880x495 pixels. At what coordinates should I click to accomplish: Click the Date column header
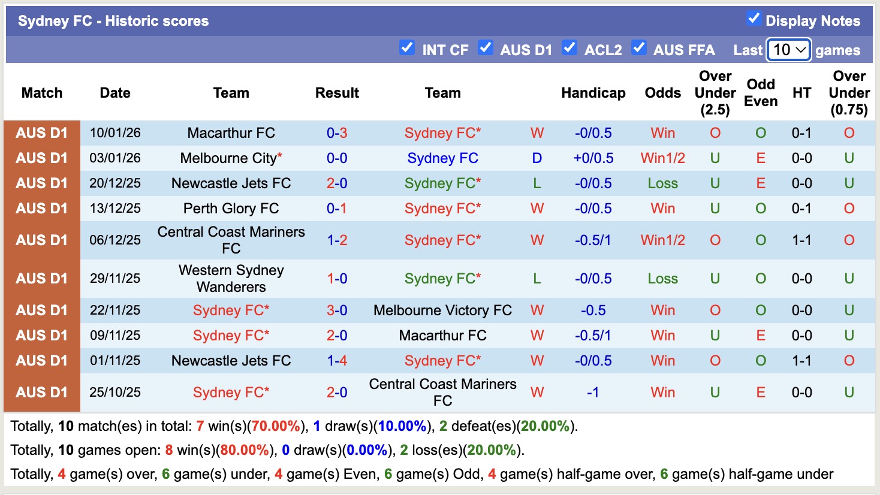pos(114,93)
